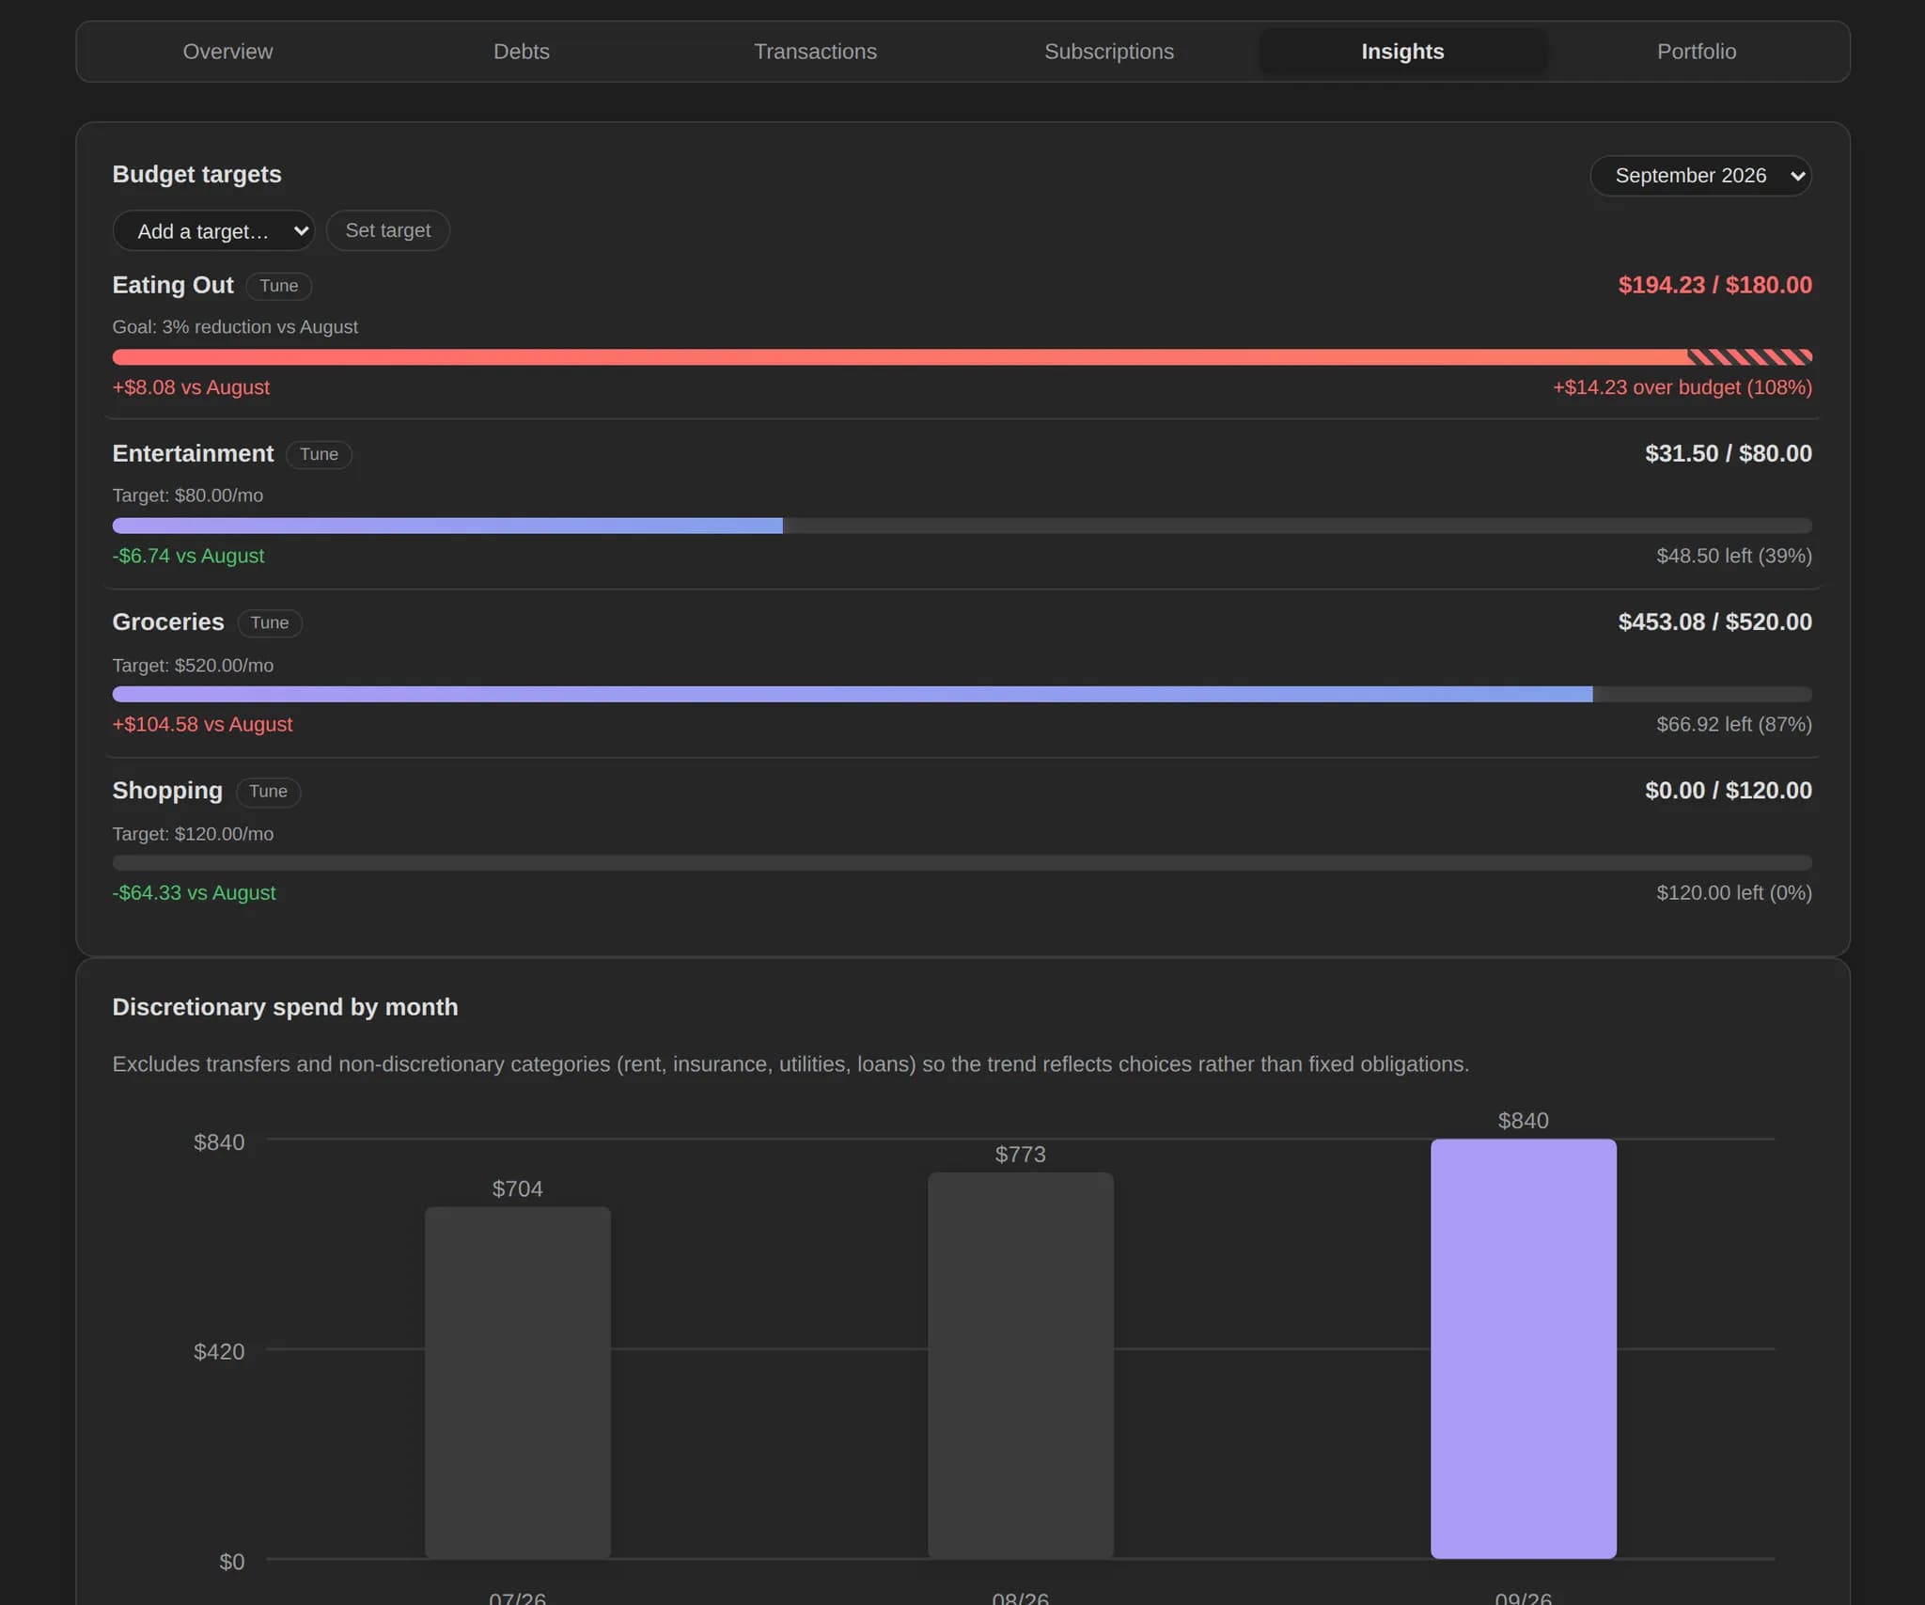Click the $0.00 / $120.00 amount
The height and width of the screenshot is (1605, 1925).
(1728, 790)
